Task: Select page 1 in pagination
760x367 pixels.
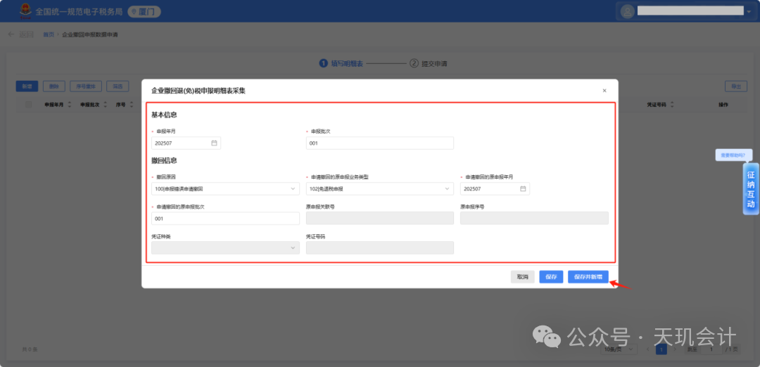Action: click(661, 349)
